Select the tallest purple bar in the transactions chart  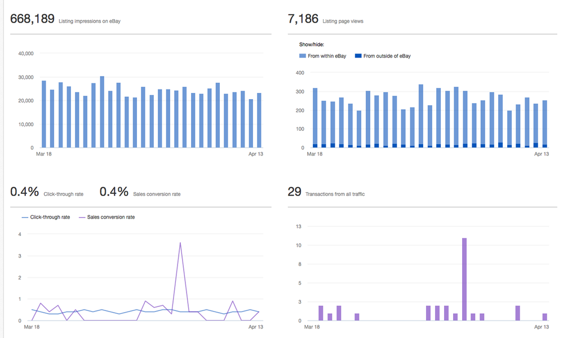point(464,279)
